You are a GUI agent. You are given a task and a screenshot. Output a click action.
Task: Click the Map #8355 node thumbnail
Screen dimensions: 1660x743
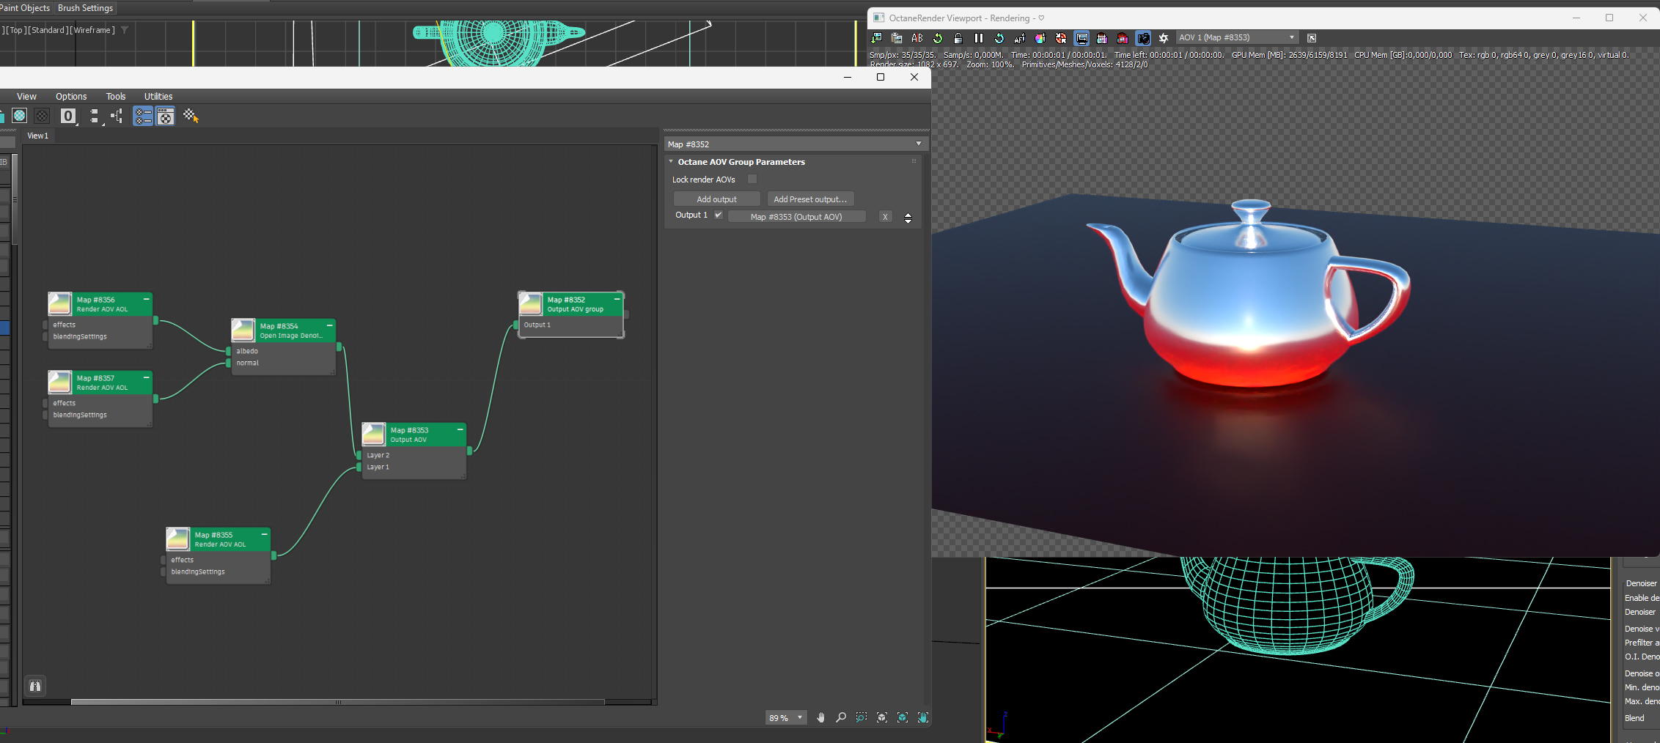point(178,539)
